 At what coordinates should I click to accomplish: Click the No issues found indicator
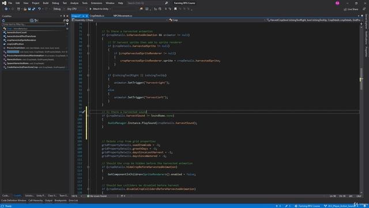pos(97,196)
